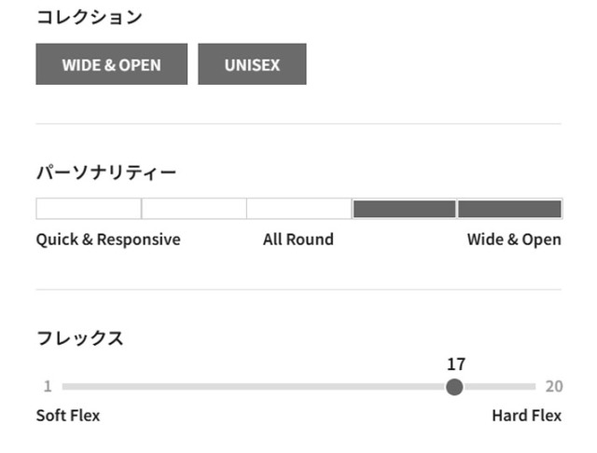Click the last filled personality bar segment
The image size is (597, 453).
[x=509, y=209]
